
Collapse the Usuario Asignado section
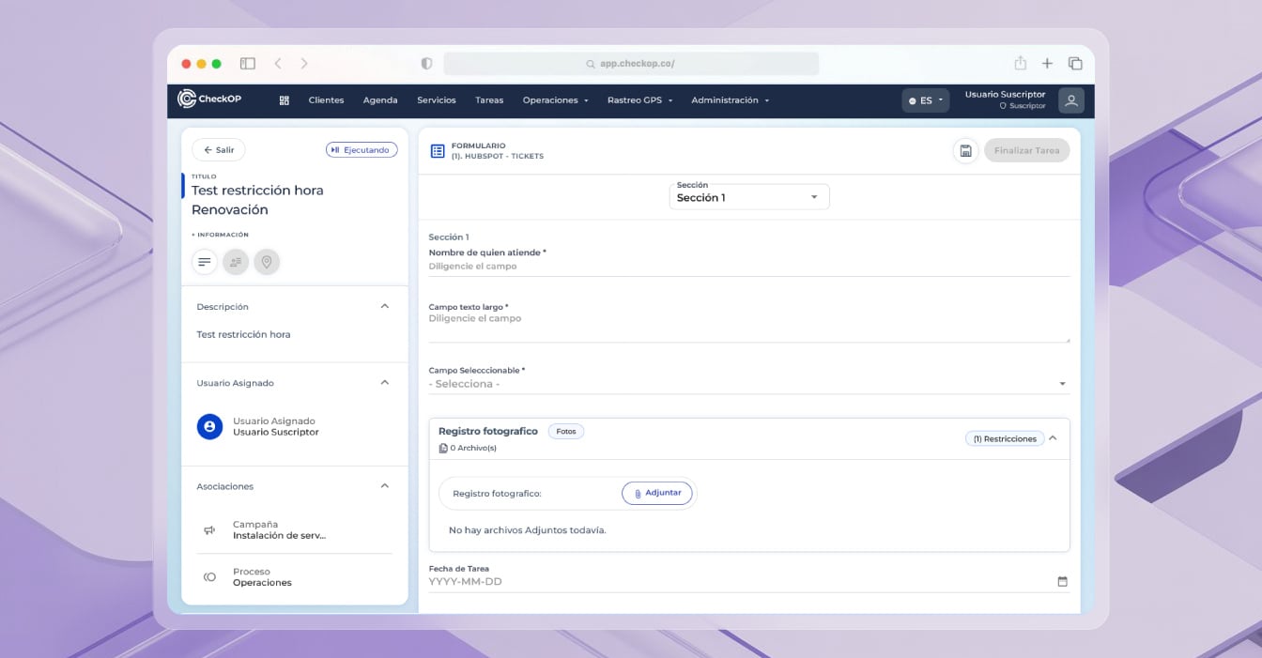(x=384, y=383)
